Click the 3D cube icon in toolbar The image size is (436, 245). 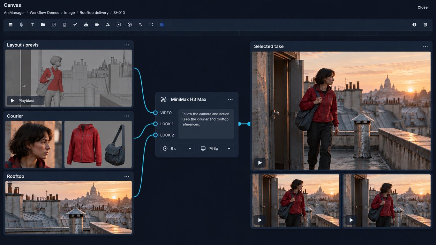tap(130, 25)
